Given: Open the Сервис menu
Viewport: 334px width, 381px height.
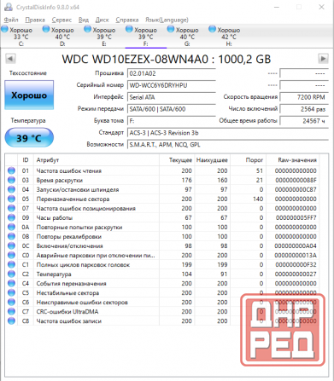Looking at the screenshot, I should pos(62,20).
